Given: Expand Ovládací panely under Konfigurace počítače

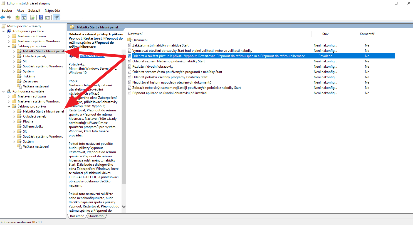Looking at the screenshot, I should pos(14,56).
